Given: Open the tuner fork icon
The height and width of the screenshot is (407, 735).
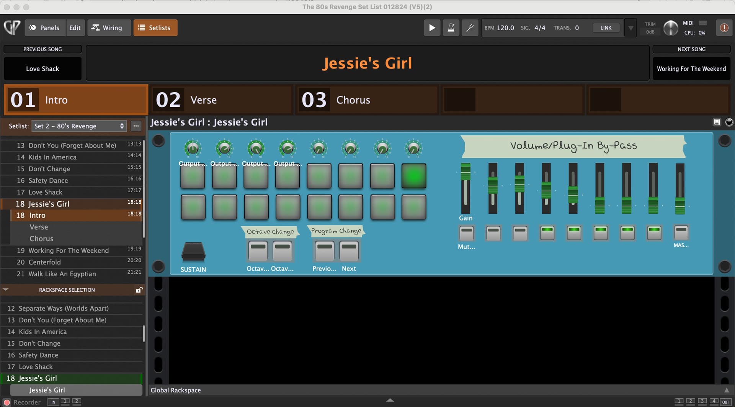Looking at the screenshot, I should click(x=470, y=28).
